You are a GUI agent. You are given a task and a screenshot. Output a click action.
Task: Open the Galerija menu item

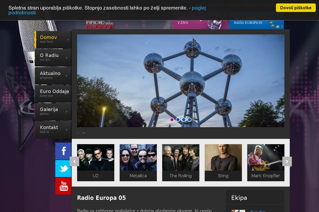pos(53,112)
